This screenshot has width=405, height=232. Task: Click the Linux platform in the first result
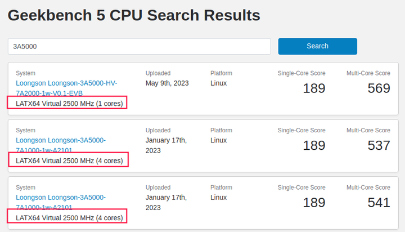(219, 83)
